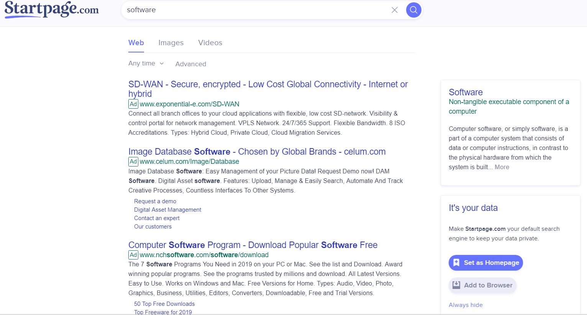Viewport: 587px width, 315px height.
Task: Click the www.exponential-e.com/SD-WAN URL
Action: [x=189, y=104]
